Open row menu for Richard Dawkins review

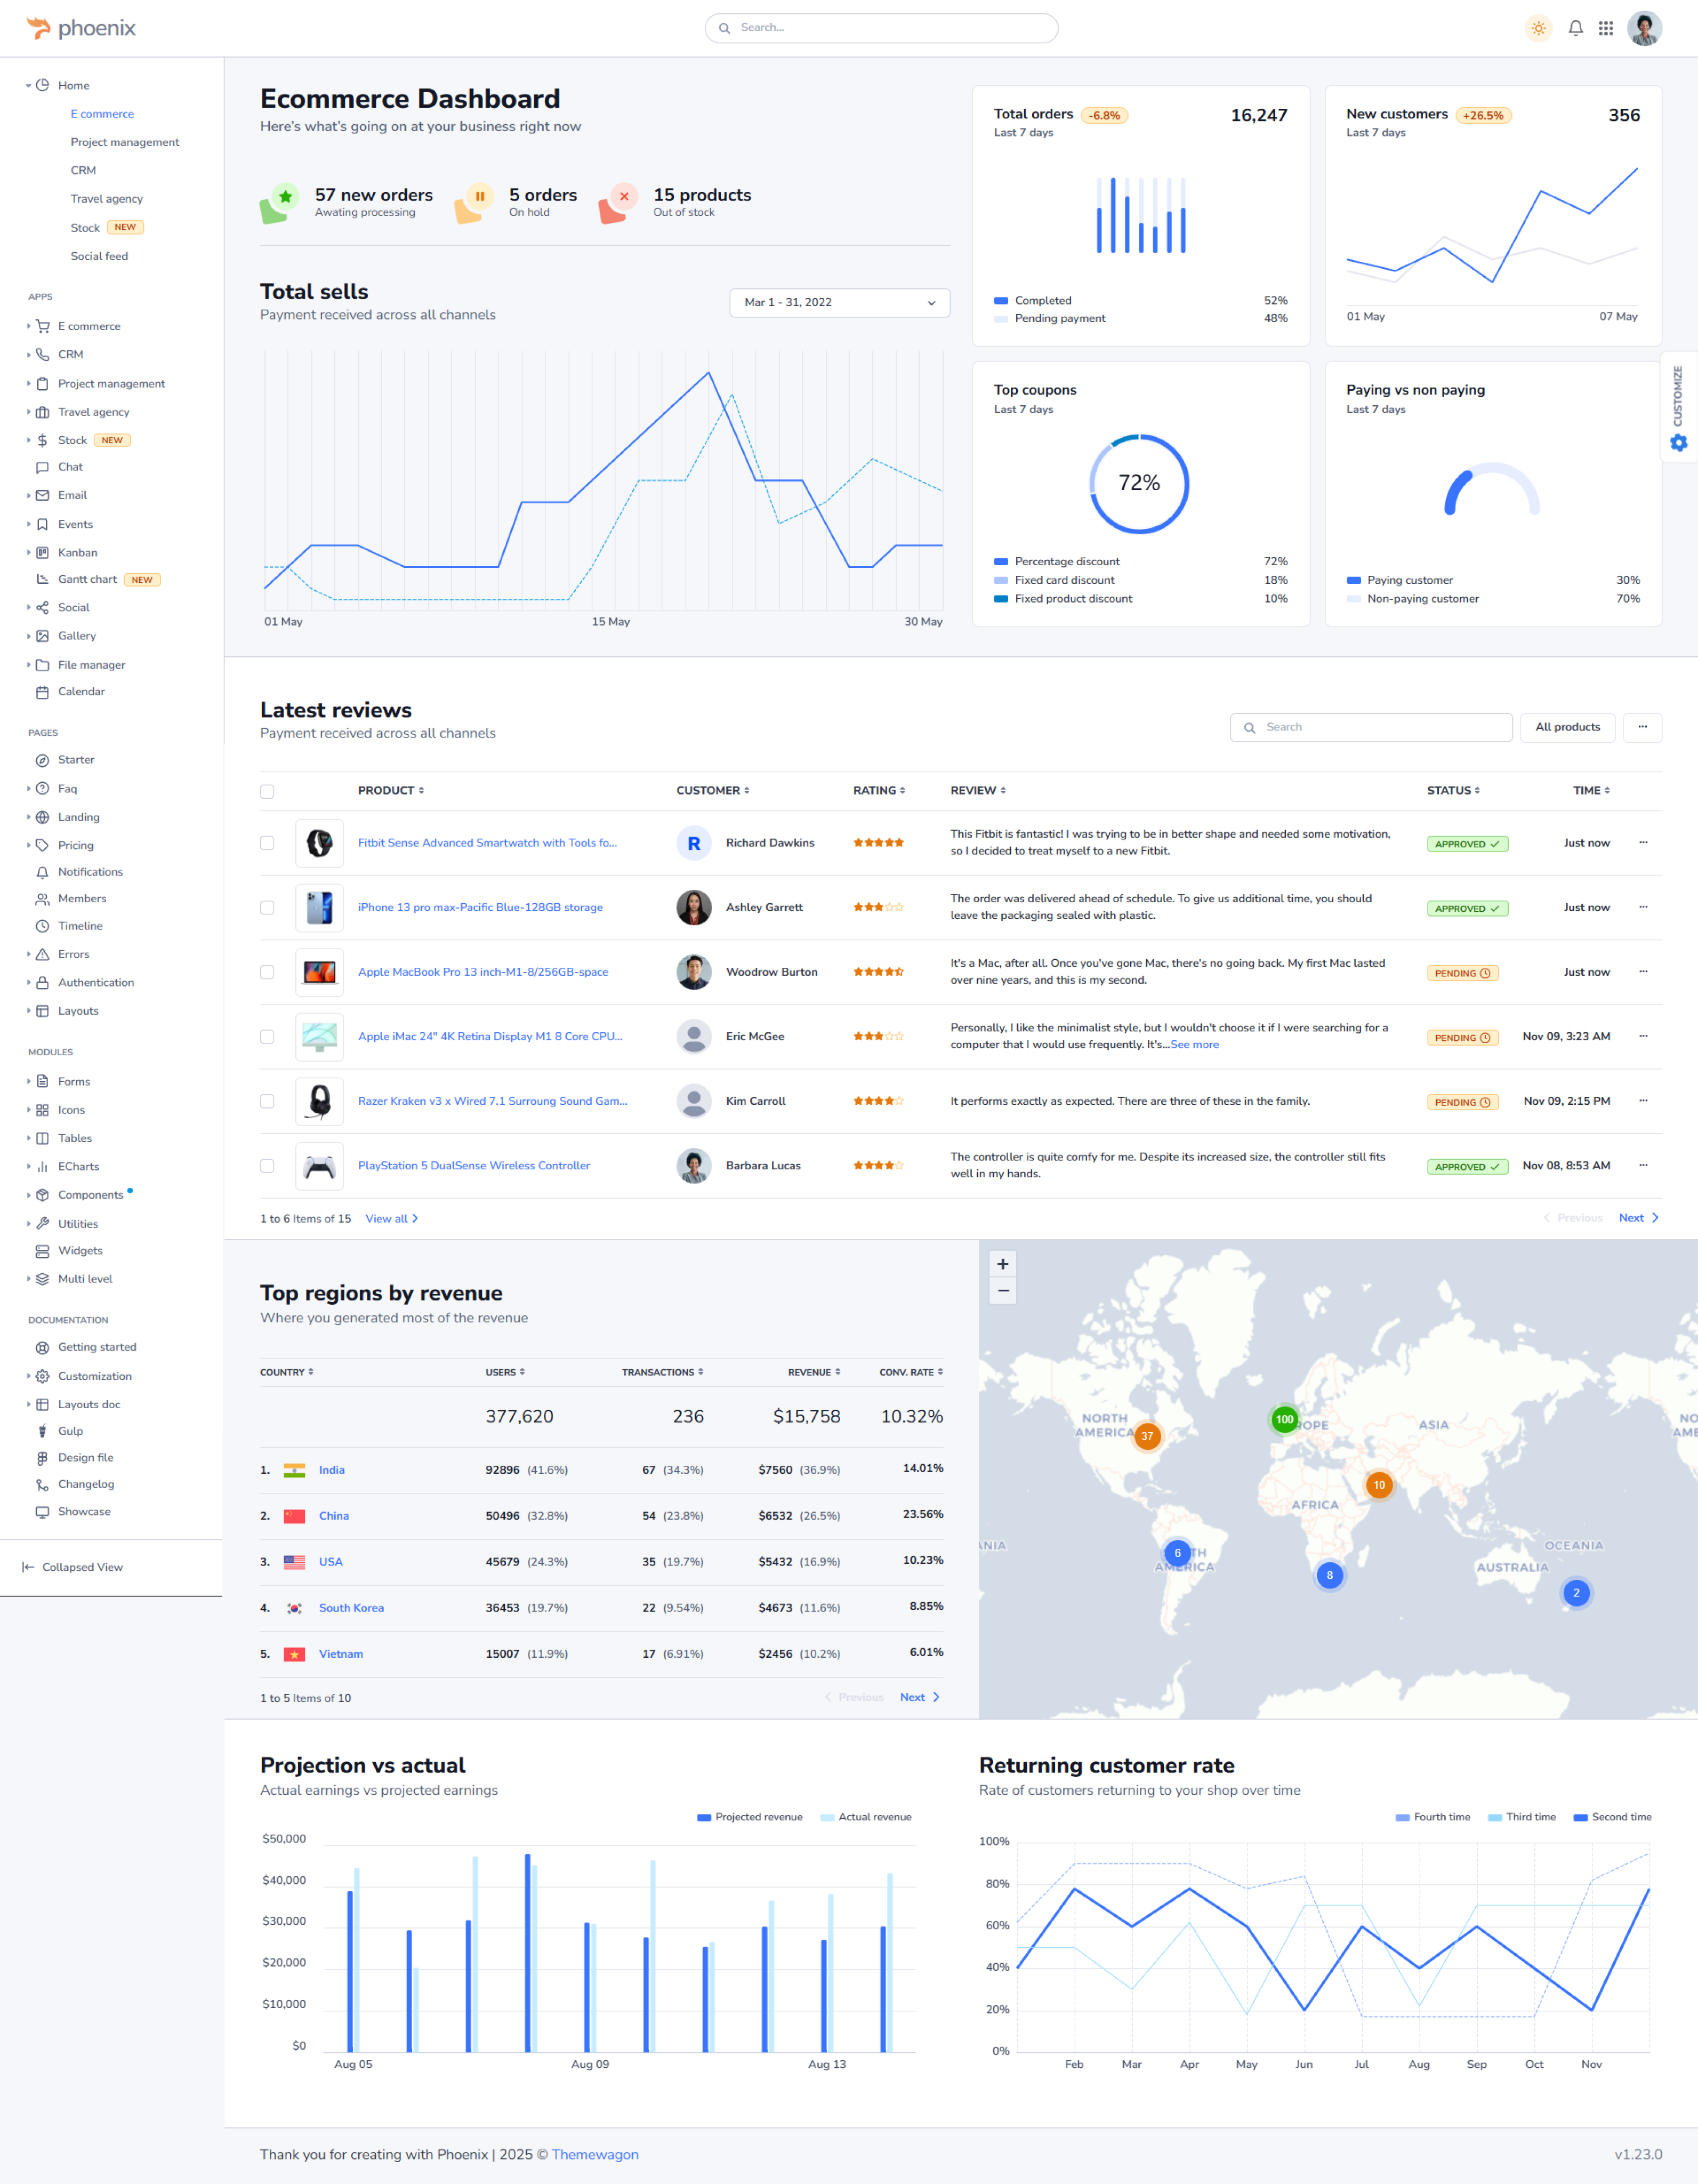[1642, 842]
